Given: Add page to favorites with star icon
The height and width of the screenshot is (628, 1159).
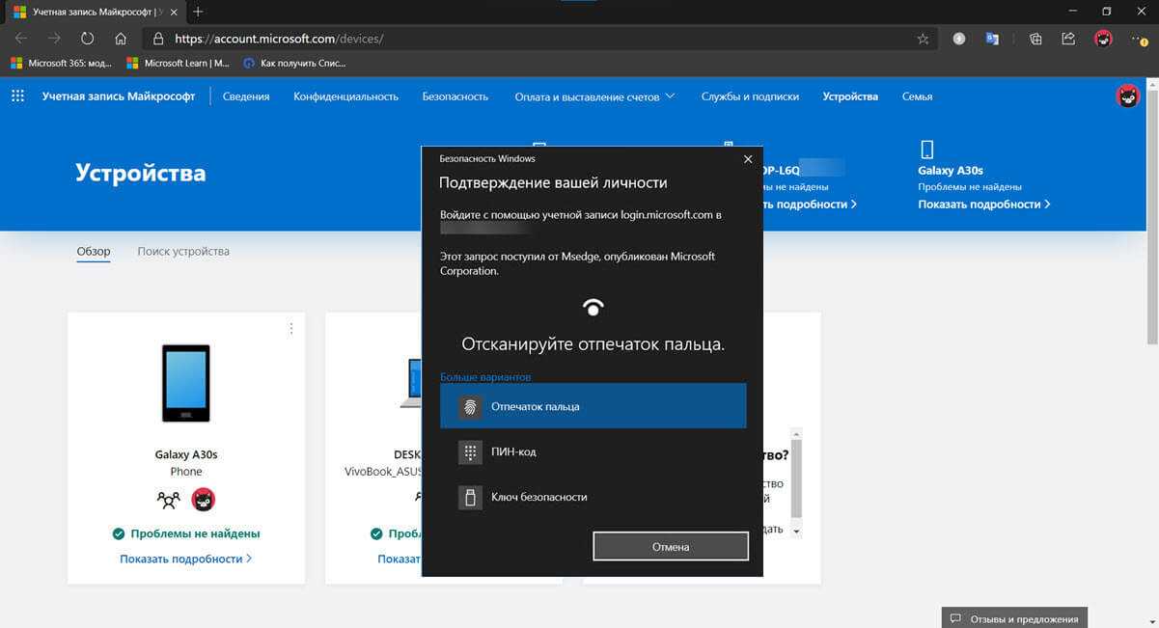Looking at the screenshot, I should click(x=923, y=39).
